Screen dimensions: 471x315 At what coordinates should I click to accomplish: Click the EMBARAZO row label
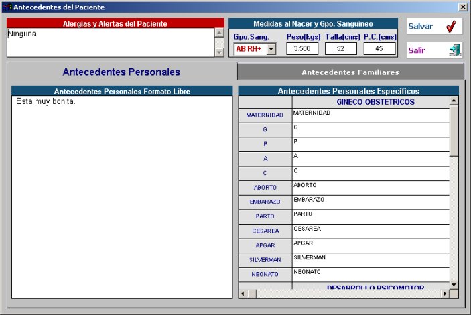coord(265,202)
